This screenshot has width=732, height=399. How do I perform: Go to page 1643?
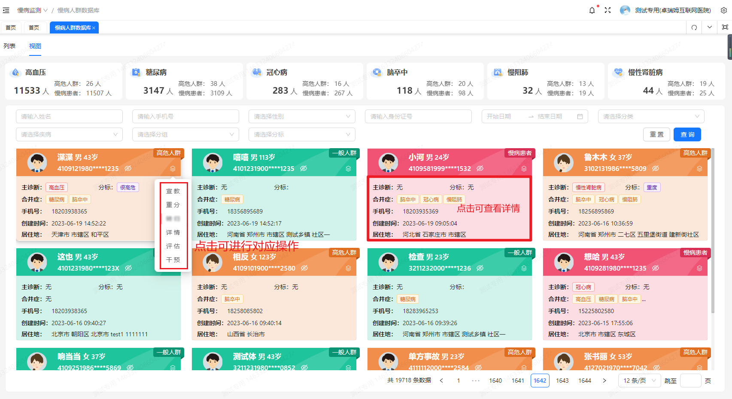click(562, 381)
